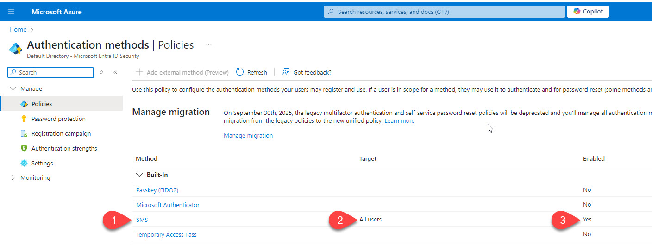This screenshot has height=246, width=652.
Task: Click the search resources input field
Action: click(444, 12)
